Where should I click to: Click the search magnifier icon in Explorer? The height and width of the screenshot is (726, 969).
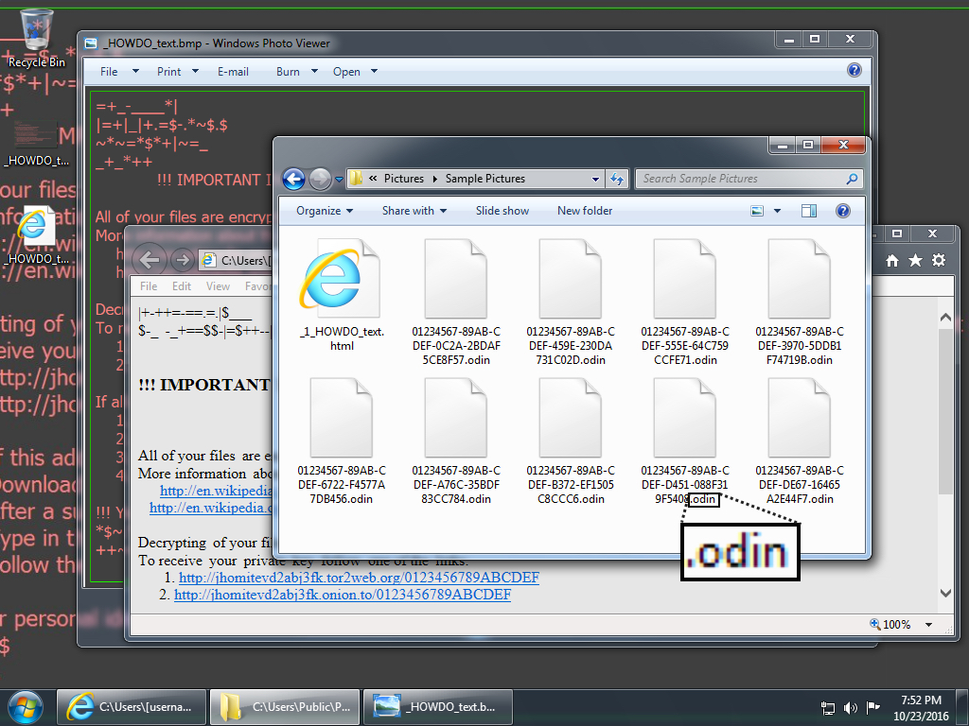pos(853,179)
